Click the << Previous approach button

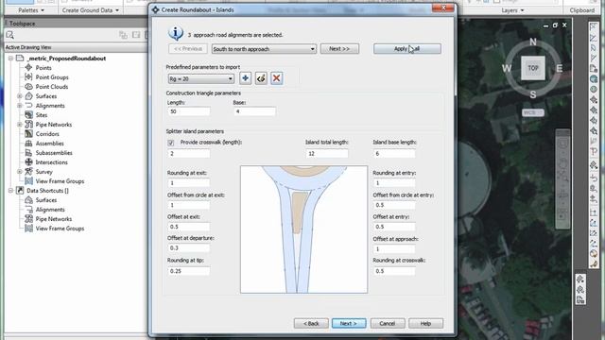(x=188, y=49)
